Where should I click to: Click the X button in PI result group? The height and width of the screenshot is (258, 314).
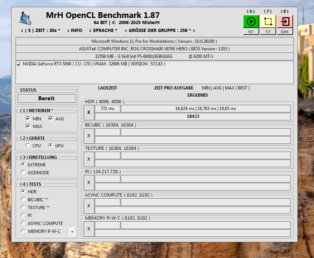pos(89,183)
